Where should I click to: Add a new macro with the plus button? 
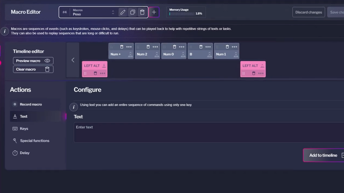154,12
